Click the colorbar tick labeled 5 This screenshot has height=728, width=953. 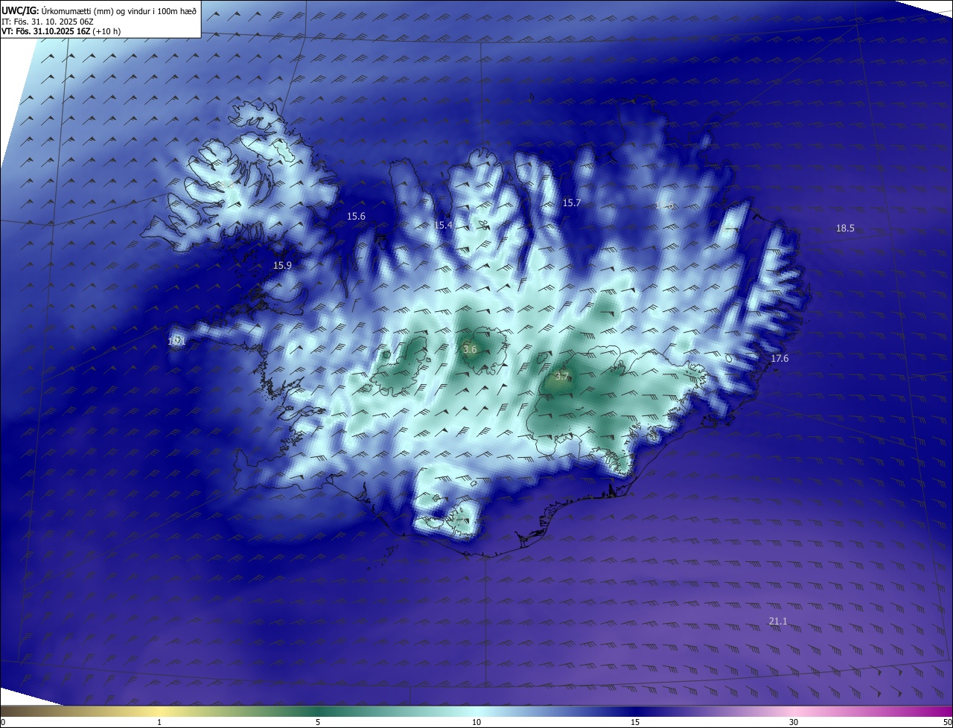tap(318, 722)
